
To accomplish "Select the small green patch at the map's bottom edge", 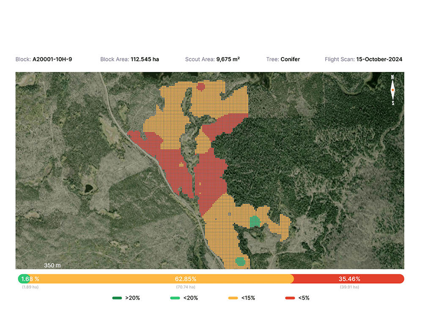I will coord(240,262).
